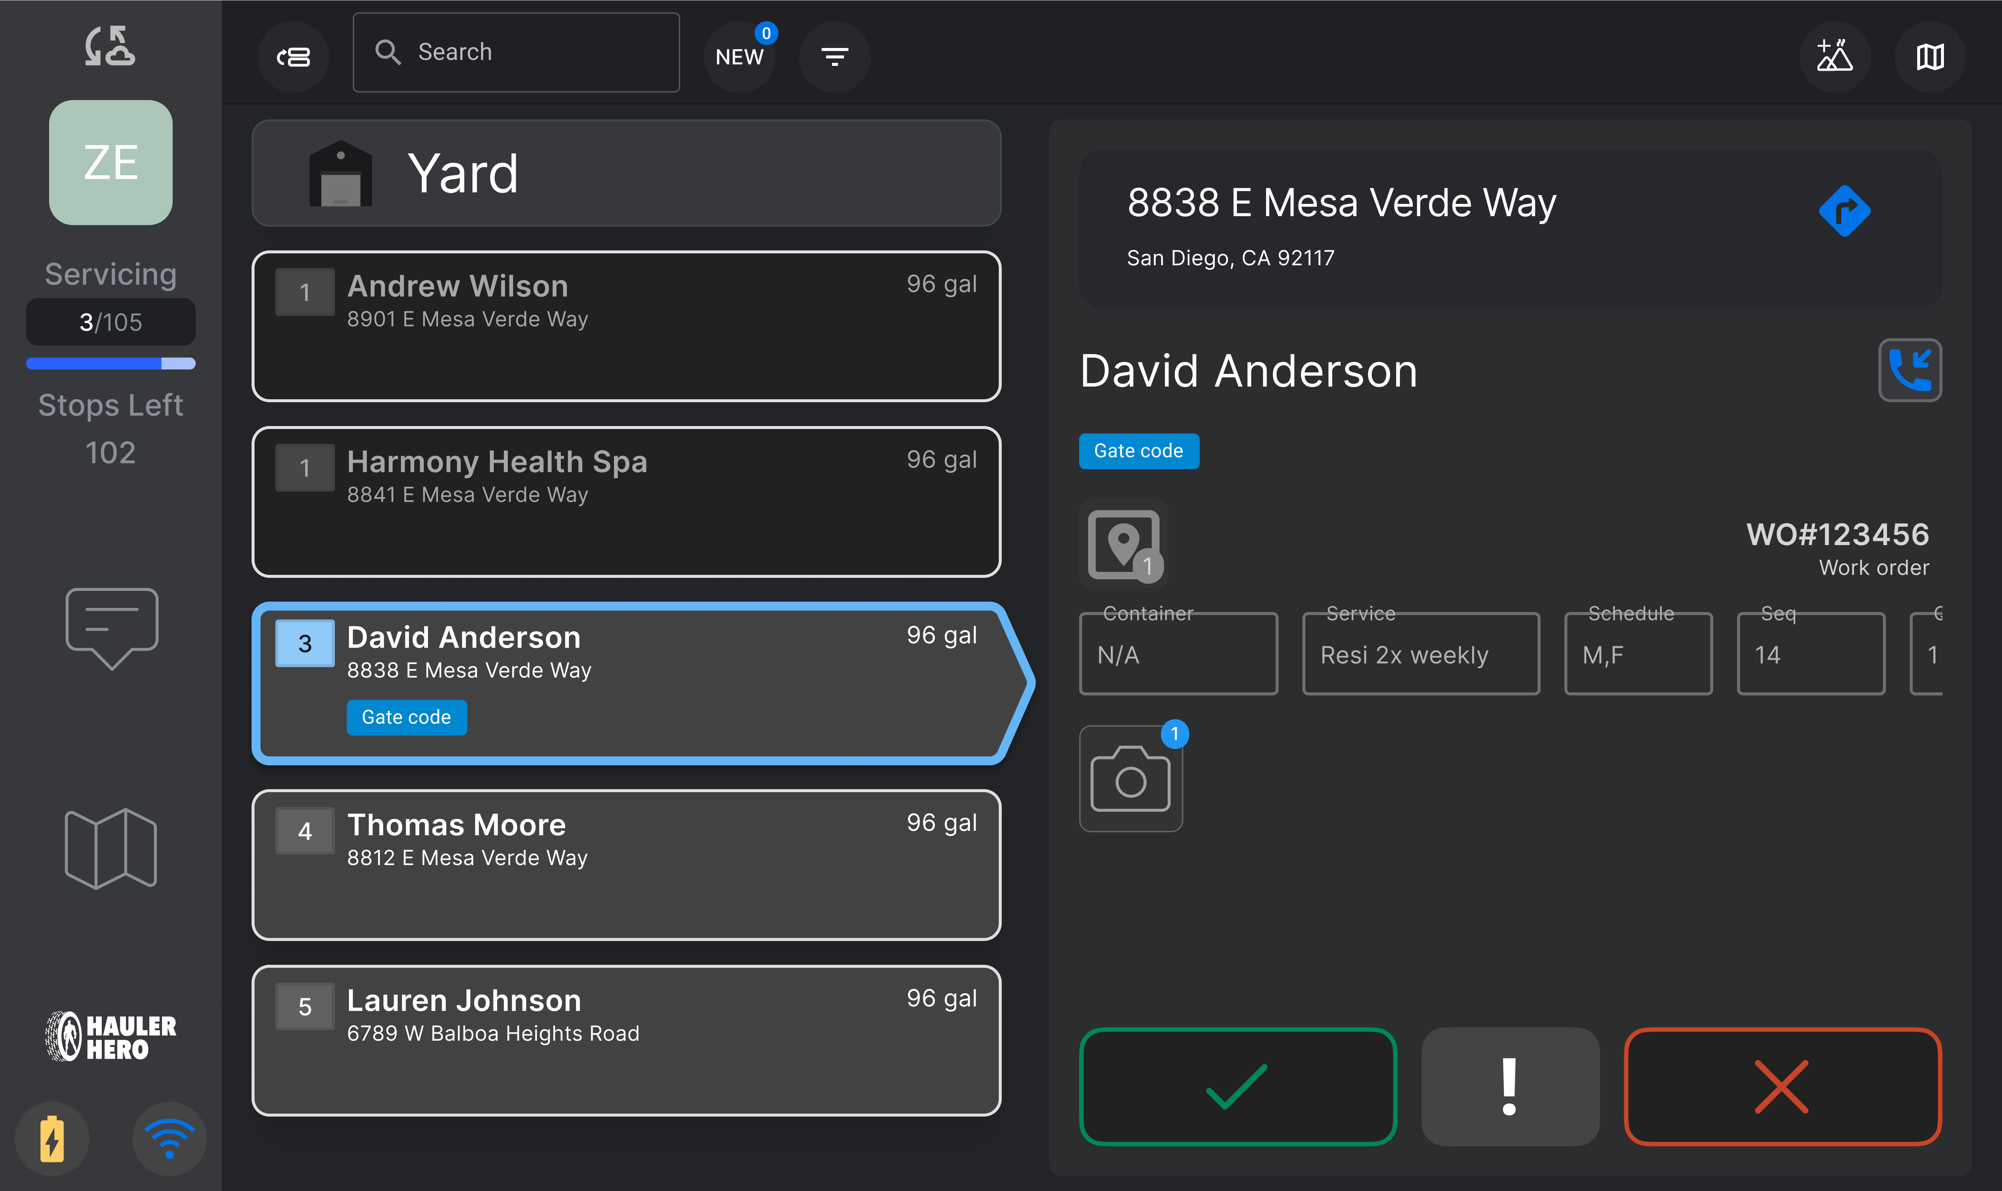Open NEW stops notifications button
The width and height of the screenshot is (2002, 1191).
739,57
